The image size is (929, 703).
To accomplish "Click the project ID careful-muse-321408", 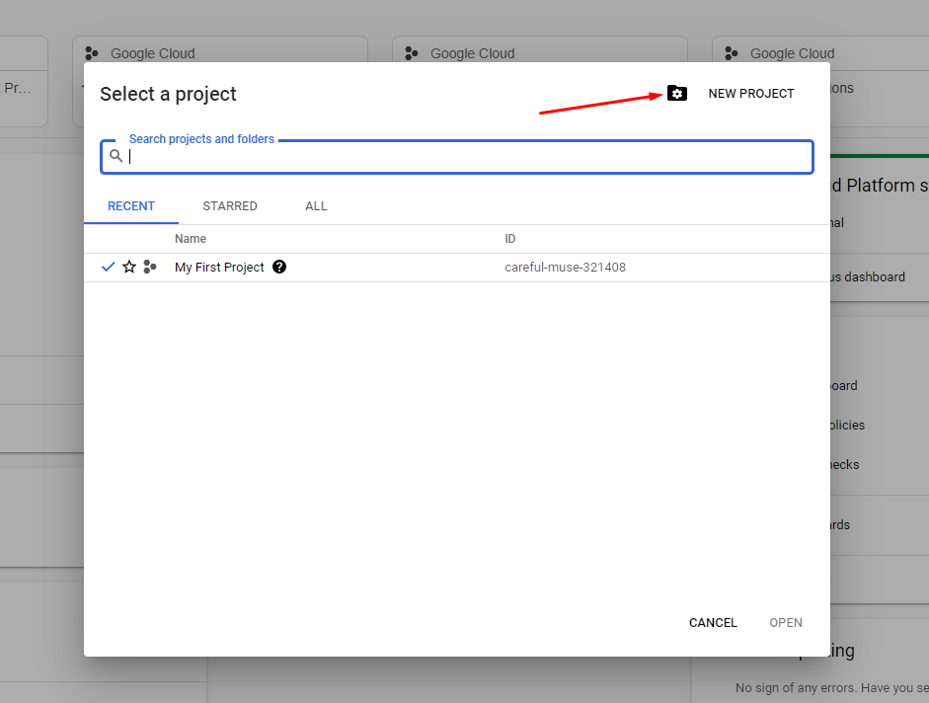I will click(565, 268).
